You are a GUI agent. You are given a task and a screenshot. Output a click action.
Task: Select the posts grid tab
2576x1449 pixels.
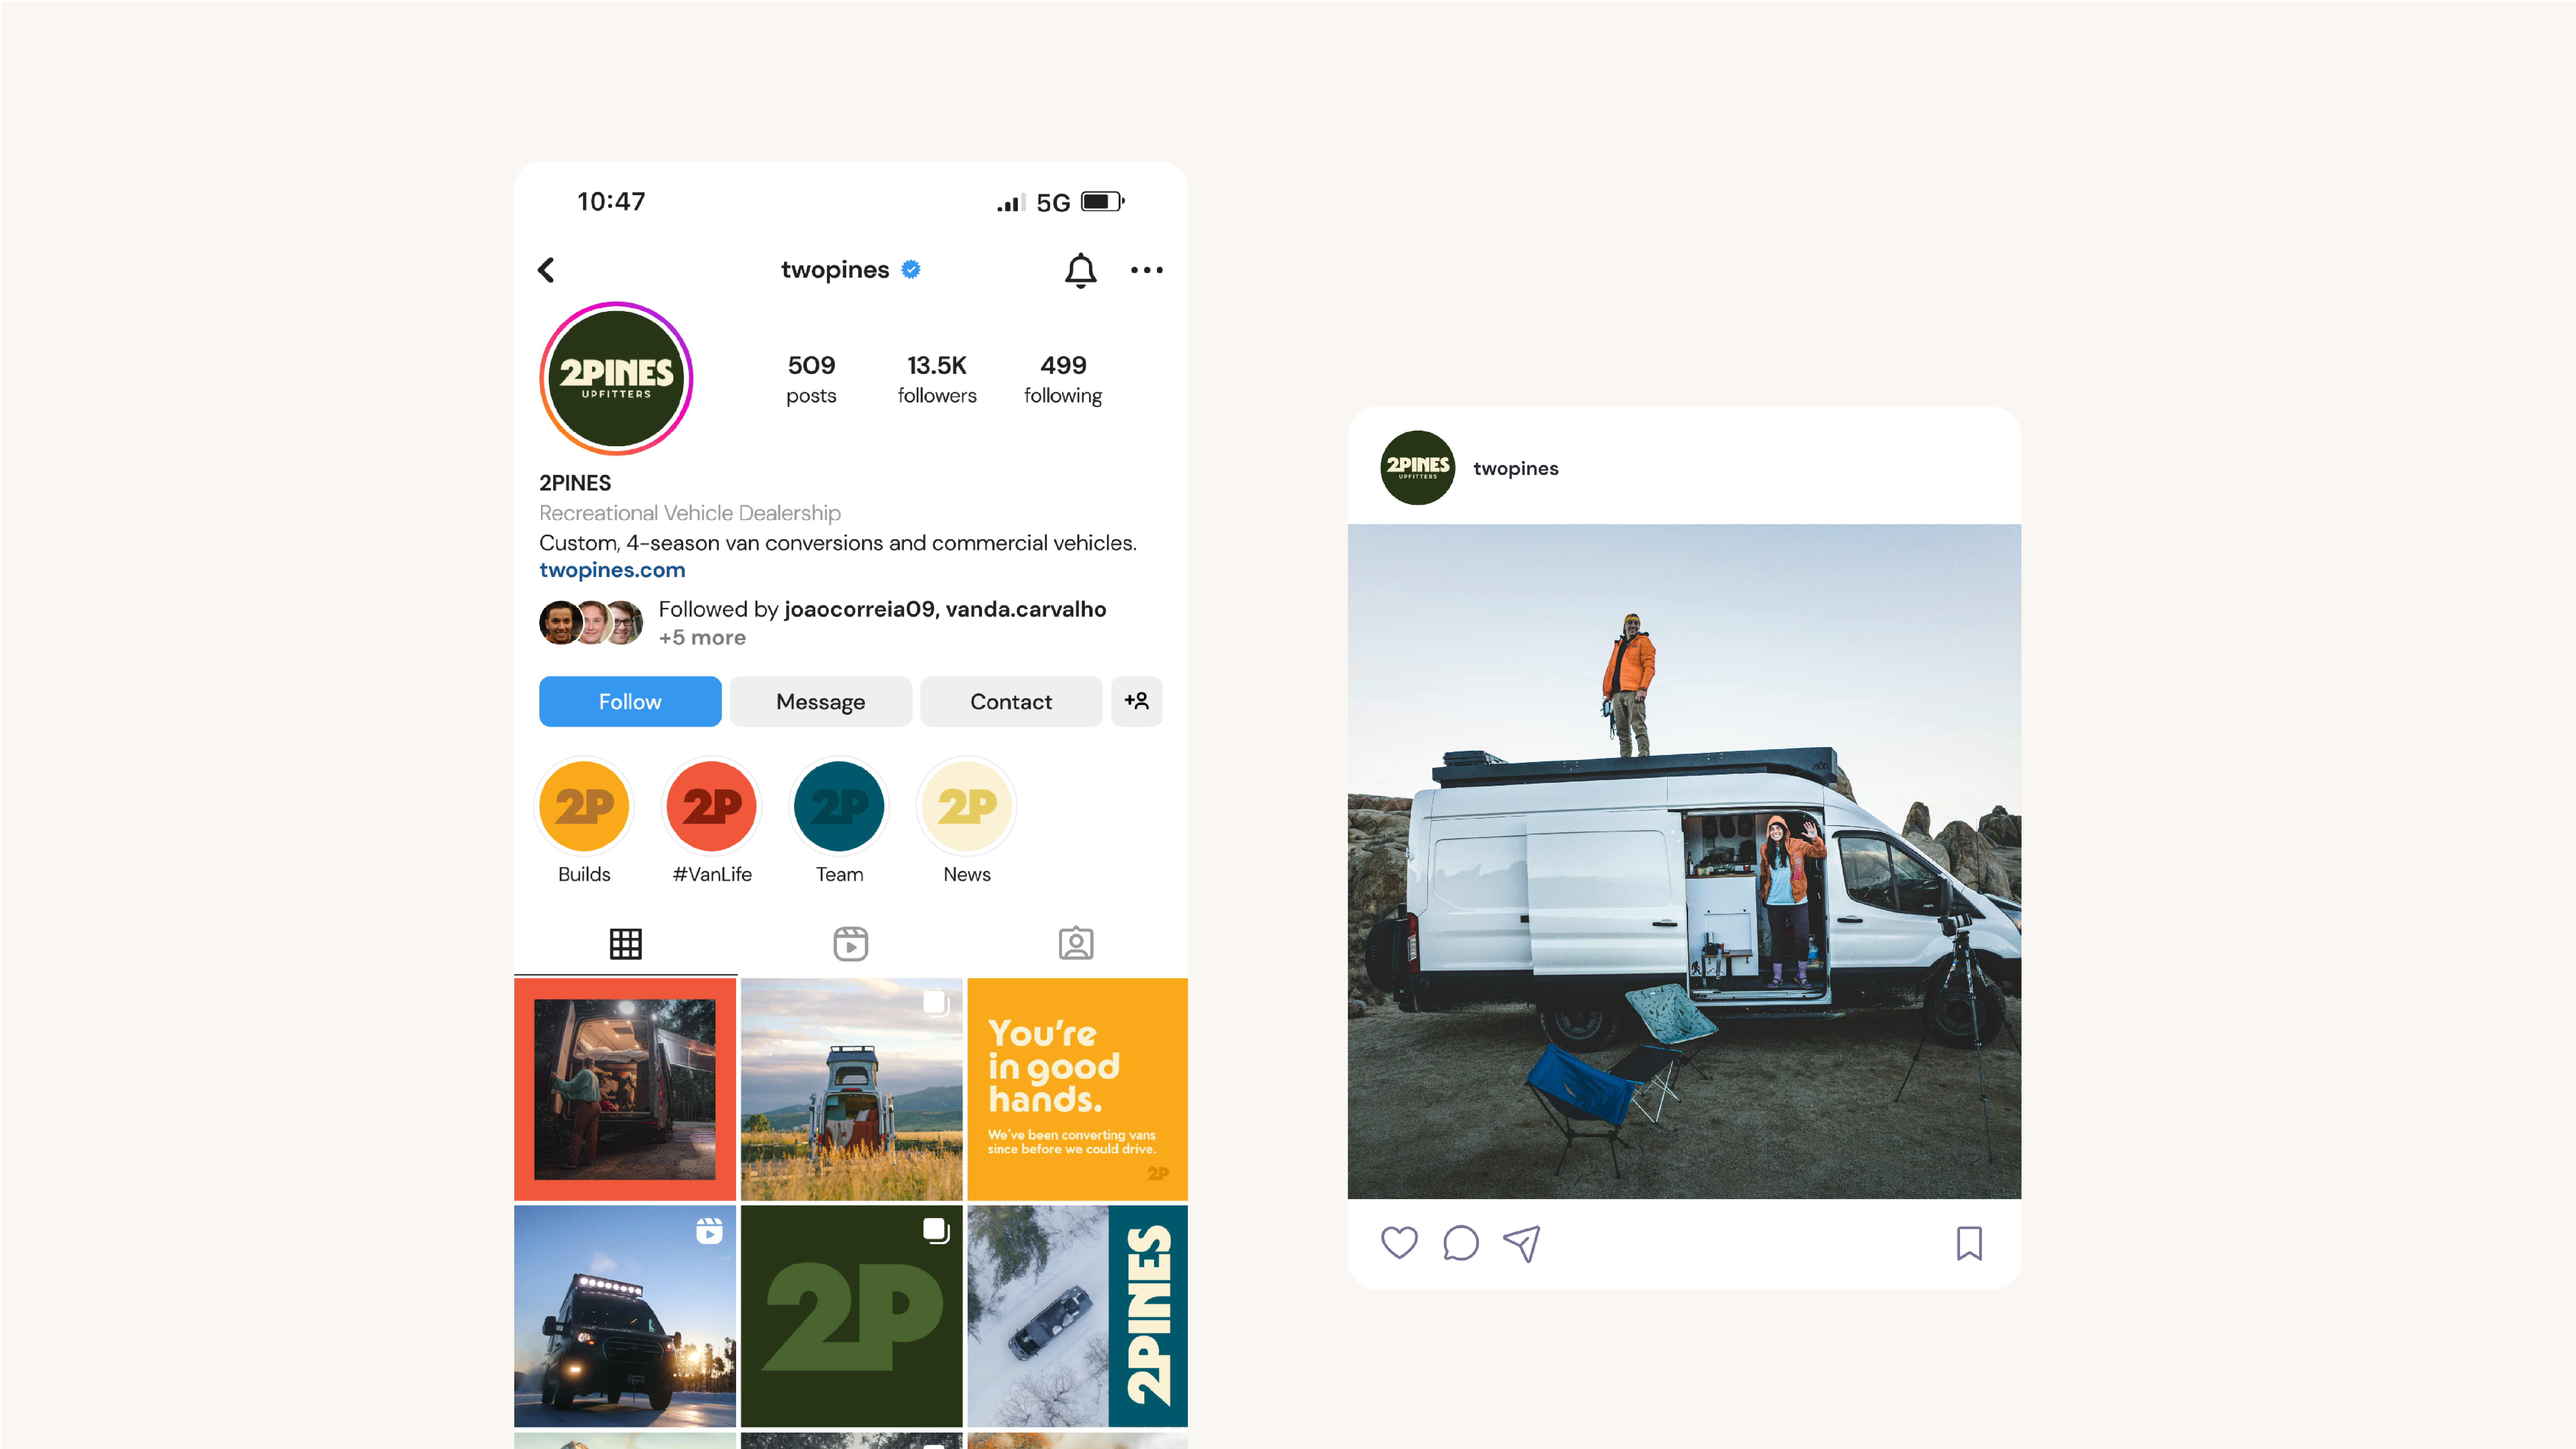[626, 943]
